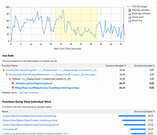Viewport: 157px width, 135px height.
Task: Click flame icon beside _Default.LoadUserPageSetup
Action: click(x=13, y=83)
